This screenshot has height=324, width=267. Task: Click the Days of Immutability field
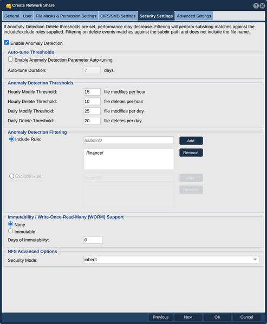tap(93, 240)
